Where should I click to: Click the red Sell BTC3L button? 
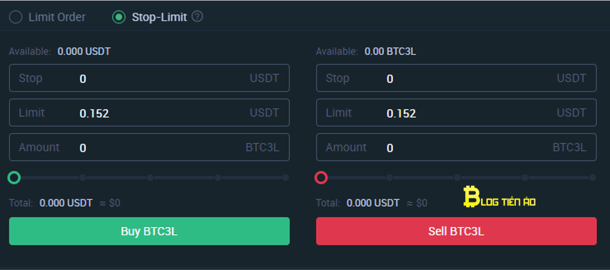(x=456, y=231)
